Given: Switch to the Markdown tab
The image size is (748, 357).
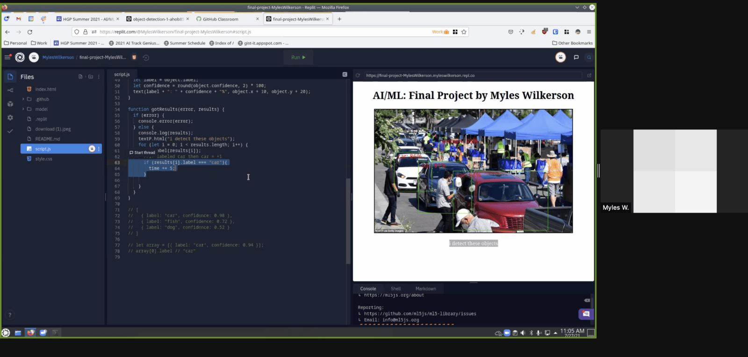Looking at the screenshot, I should tap(425, 289).
